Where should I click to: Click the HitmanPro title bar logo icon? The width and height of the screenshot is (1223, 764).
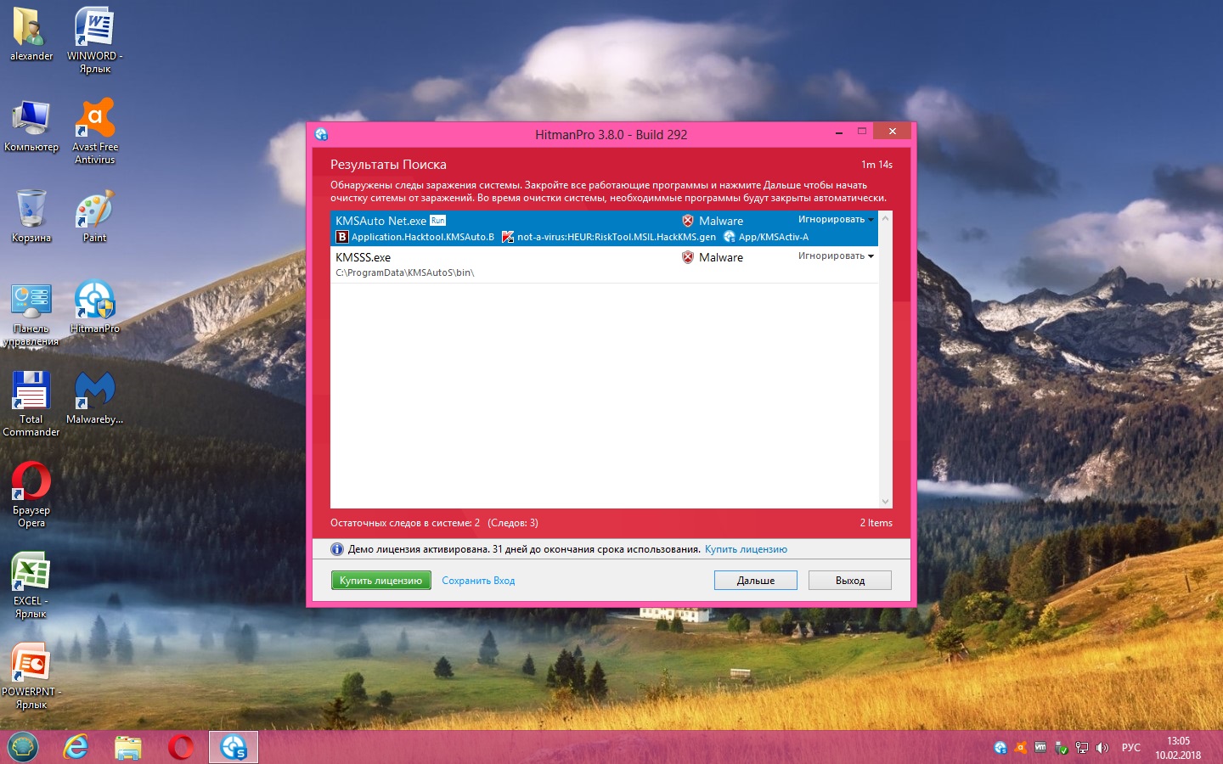pos(321,134)
